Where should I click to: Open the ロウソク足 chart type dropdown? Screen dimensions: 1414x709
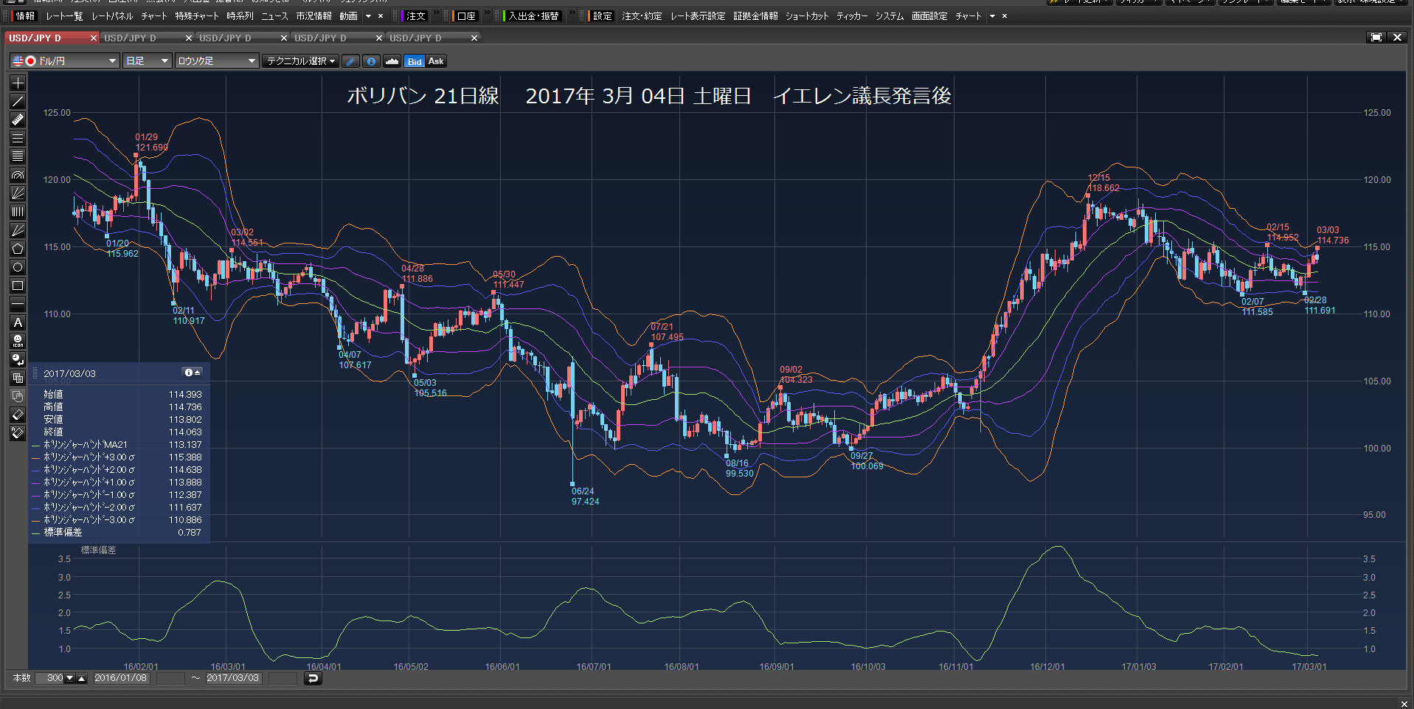pos(217,61)
